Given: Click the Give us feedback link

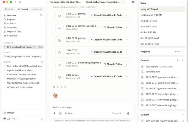Looking at the screenshot, I should tap(122, 120).
